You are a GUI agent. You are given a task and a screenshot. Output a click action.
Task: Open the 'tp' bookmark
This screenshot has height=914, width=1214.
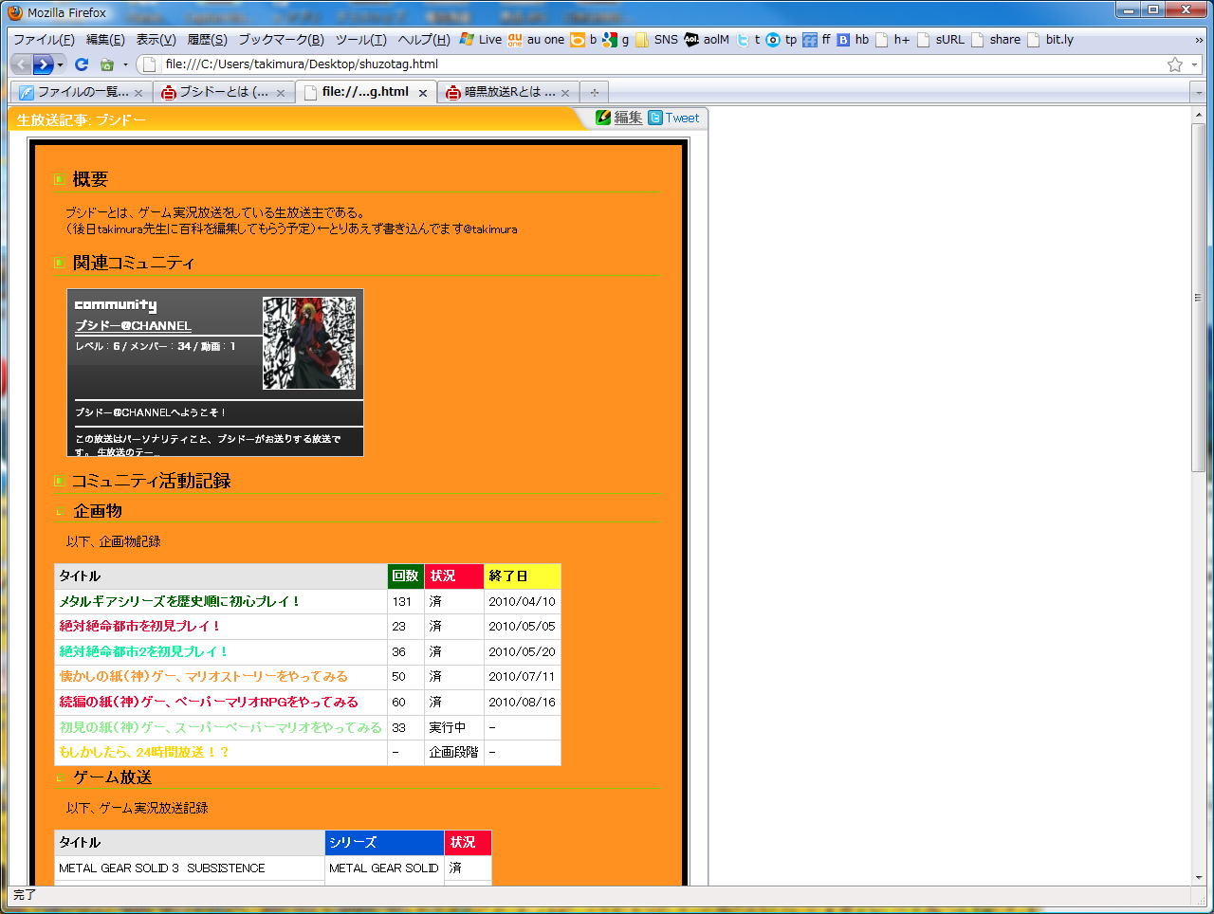coord(782,40)
